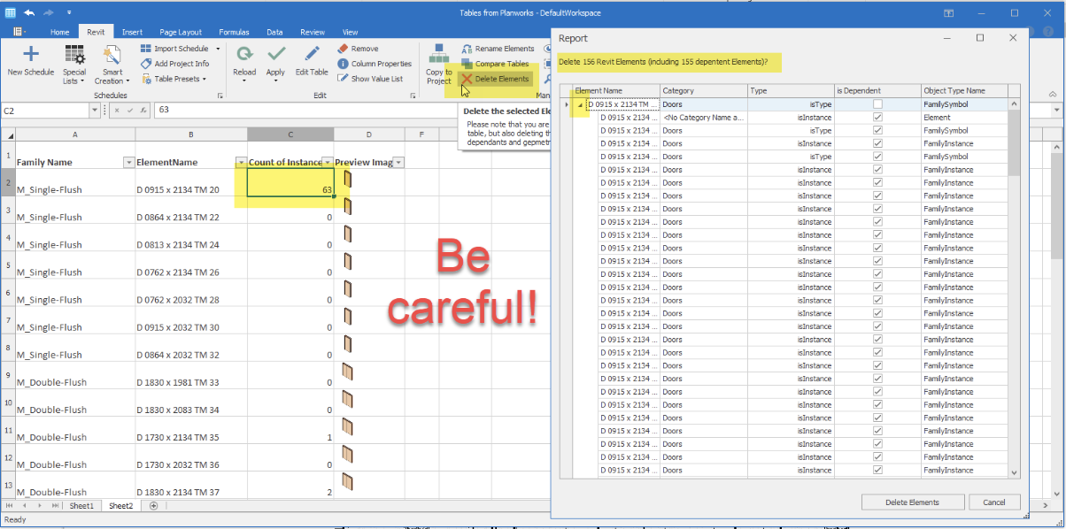Select the door preview image in row 2

(x=348, y=180)
